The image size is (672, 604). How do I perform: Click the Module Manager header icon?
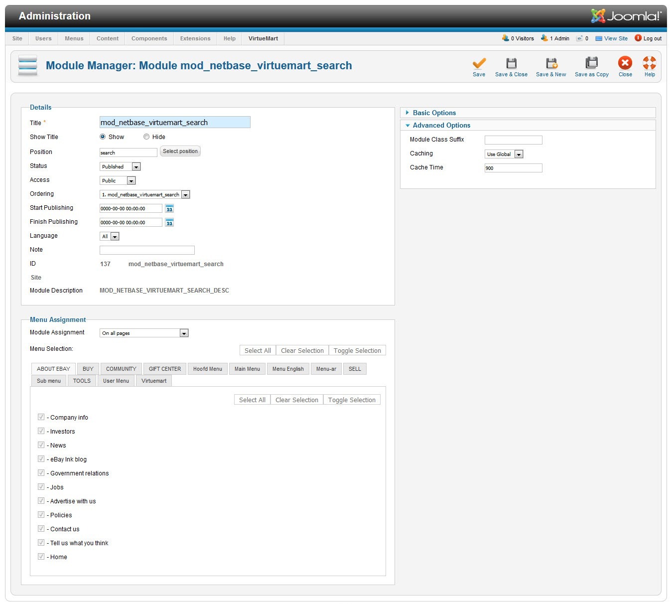tap(27, 66)
